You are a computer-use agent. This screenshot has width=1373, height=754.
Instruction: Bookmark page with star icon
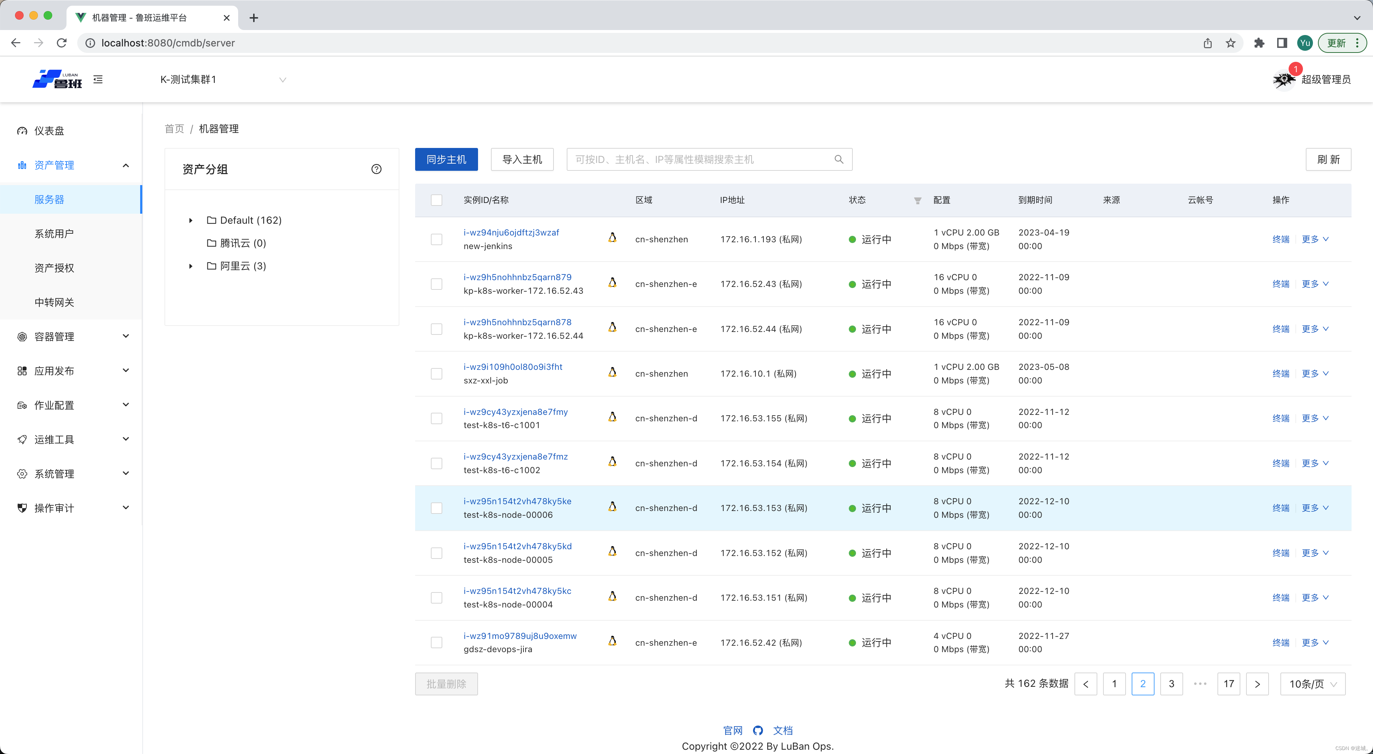1231,43
